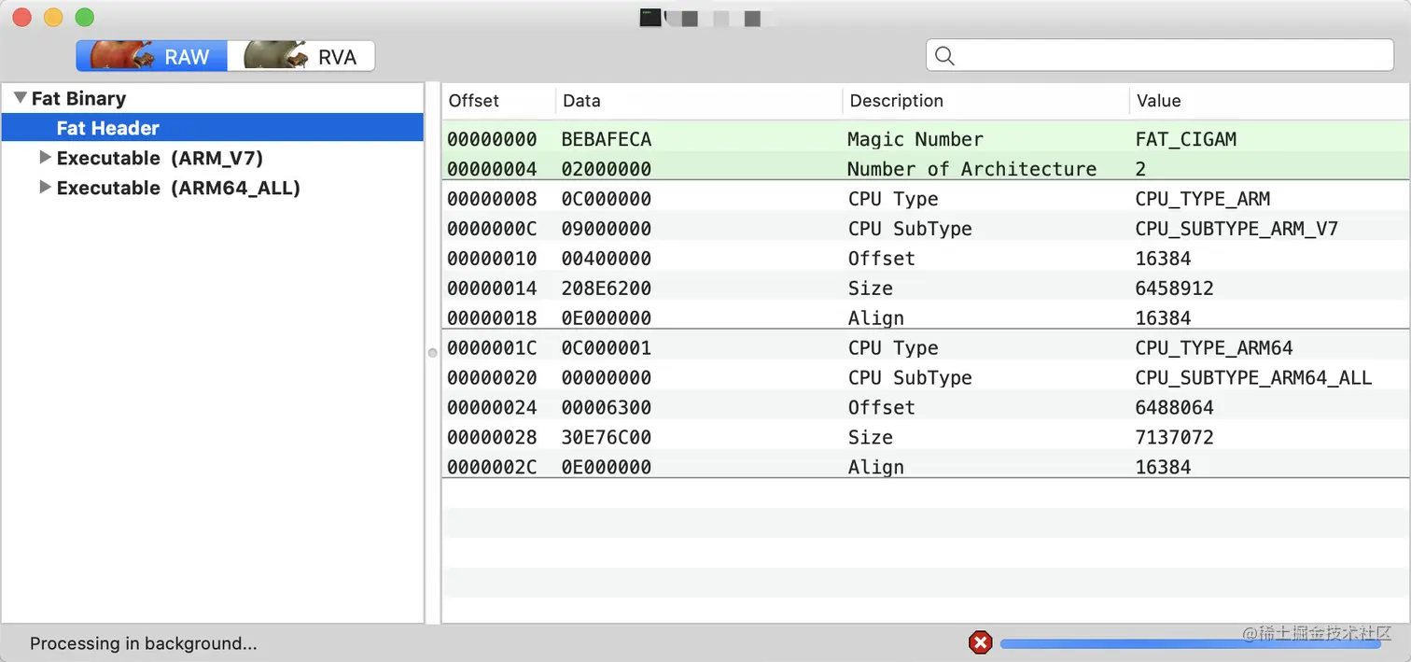Click data cell 208E6200
The width and height of the screenshot is (1411, 662).
pos(607,289)
